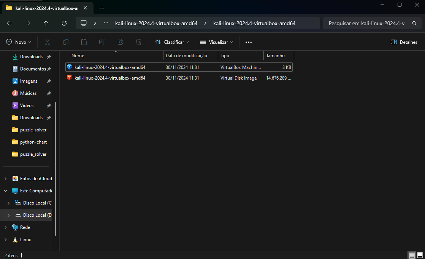Unpin Músicas from quick access
Screen dimensions: 425x259
pos(49,93)
